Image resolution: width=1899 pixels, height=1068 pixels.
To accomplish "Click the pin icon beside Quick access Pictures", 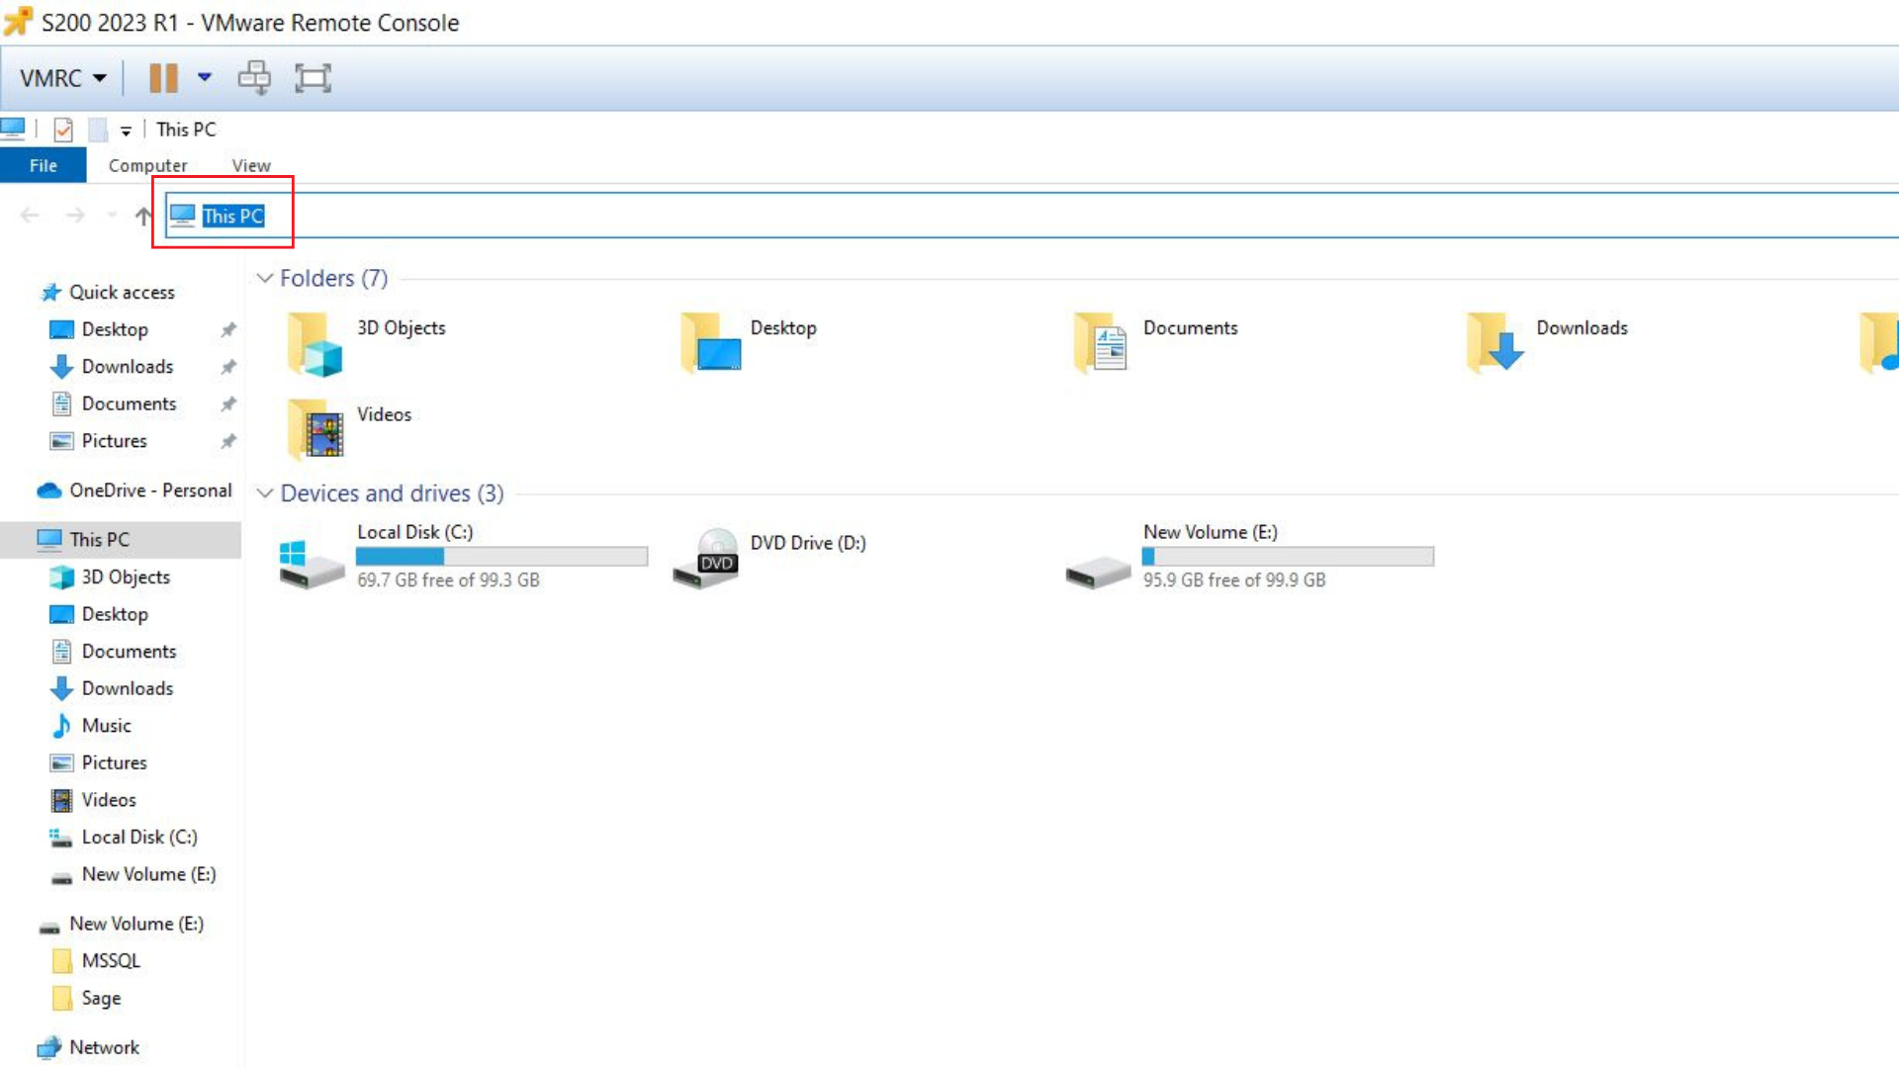I will (x=228, y=441).
